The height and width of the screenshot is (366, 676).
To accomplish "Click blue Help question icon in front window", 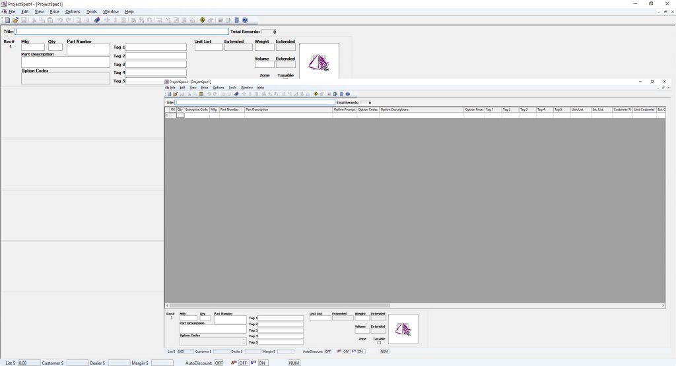I will [347, 94].
